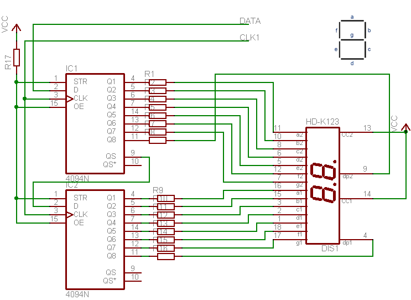Select the seven-segment legend diagram
The image size is (411, 300).
pyautogui.click(x=351, y=40)
